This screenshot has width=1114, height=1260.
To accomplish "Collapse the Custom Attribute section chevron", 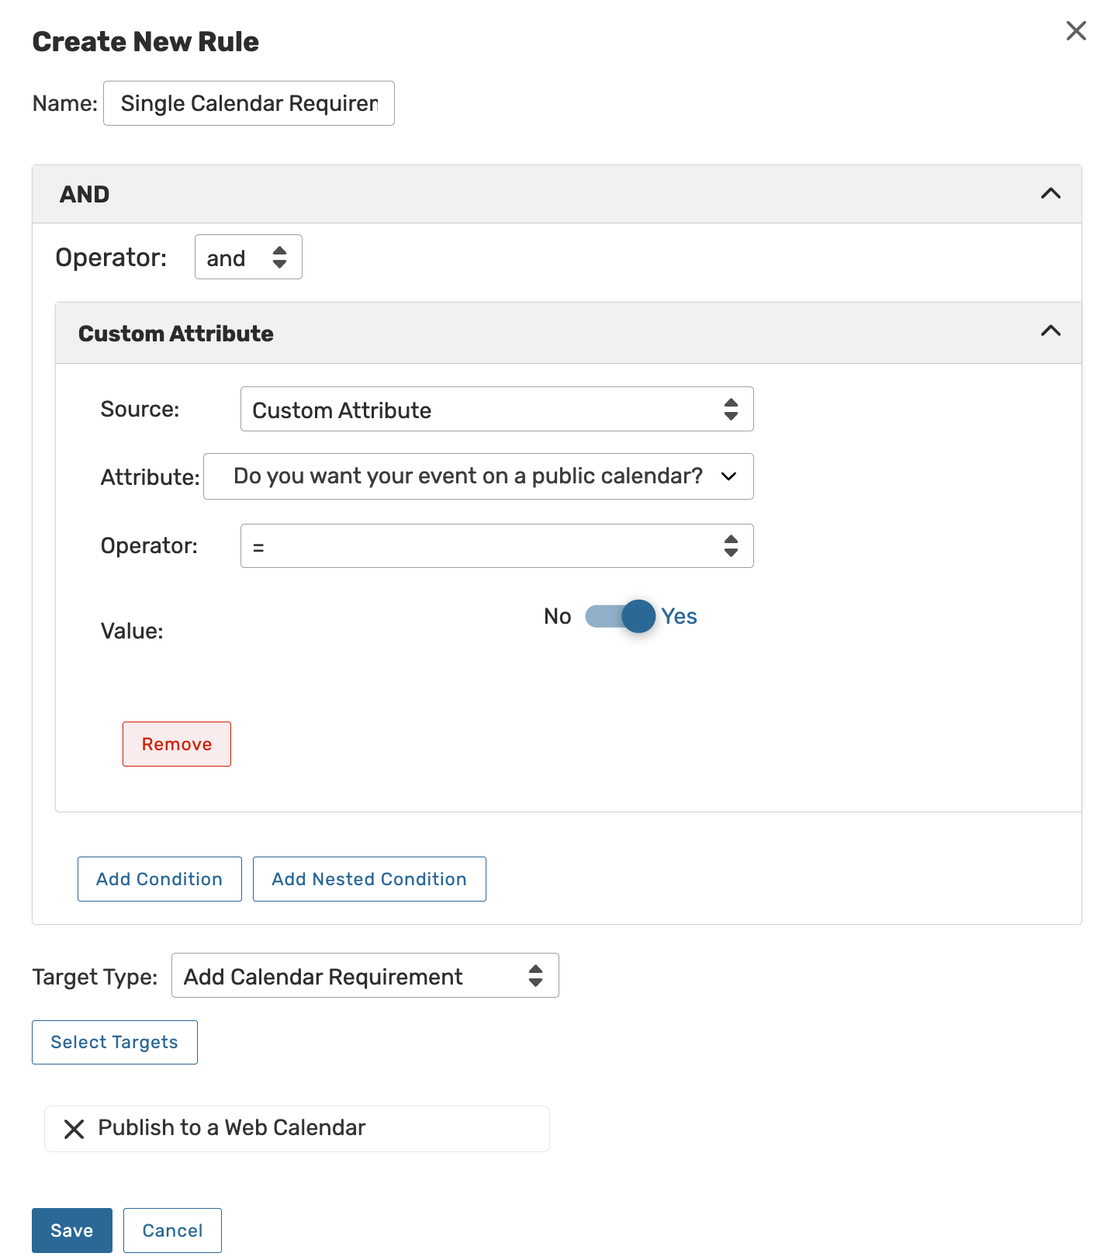I will [x=1050, y=331].
